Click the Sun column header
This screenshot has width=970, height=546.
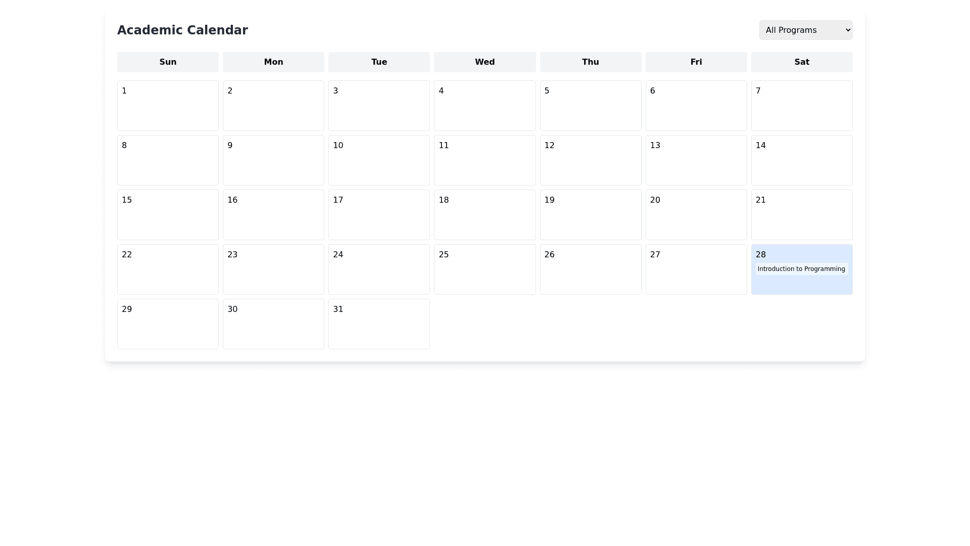pos(168,62)
